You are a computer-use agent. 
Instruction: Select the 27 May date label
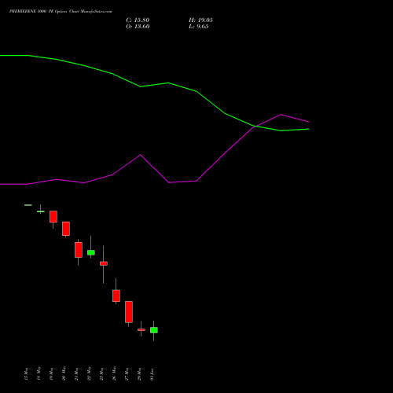pyautogui.click(x=127, y=373)
